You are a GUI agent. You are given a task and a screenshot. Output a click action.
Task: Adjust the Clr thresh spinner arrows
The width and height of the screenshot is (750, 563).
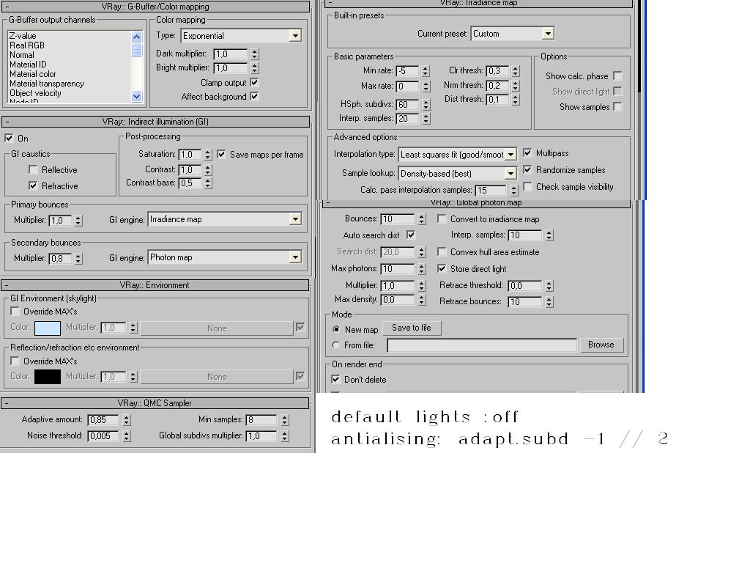(515, 71)
